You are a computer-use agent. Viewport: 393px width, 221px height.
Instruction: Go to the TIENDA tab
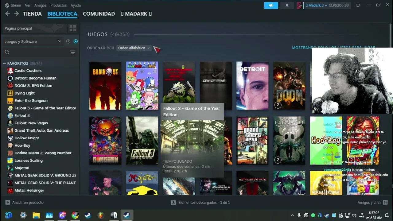(x=32, y=14)
